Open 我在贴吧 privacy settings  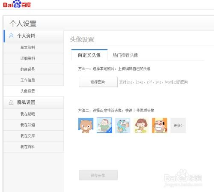34,114
